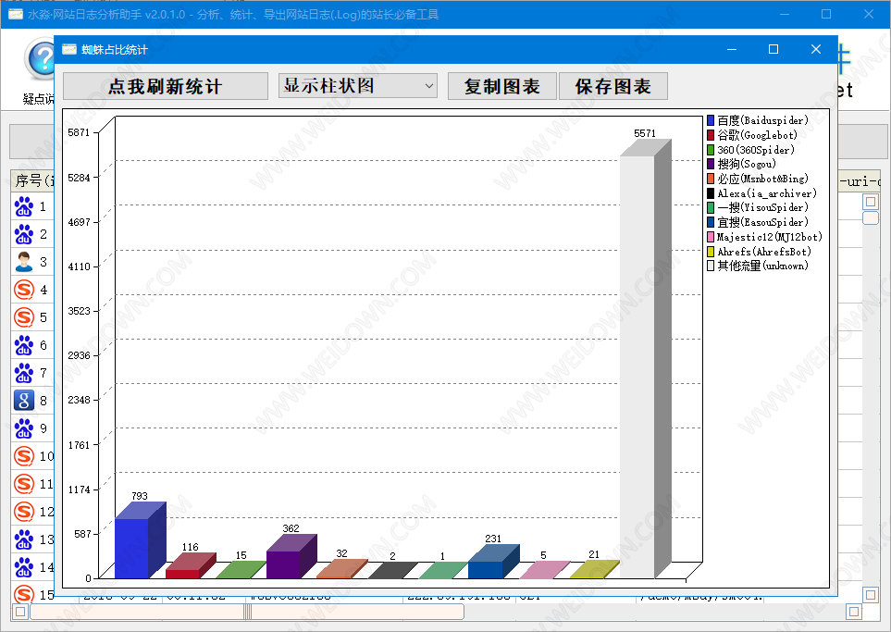The height and width of the screenshot is (632, 891).
Task: Click the Sogou icon in row 11
Action: click(x=24, y=484)
